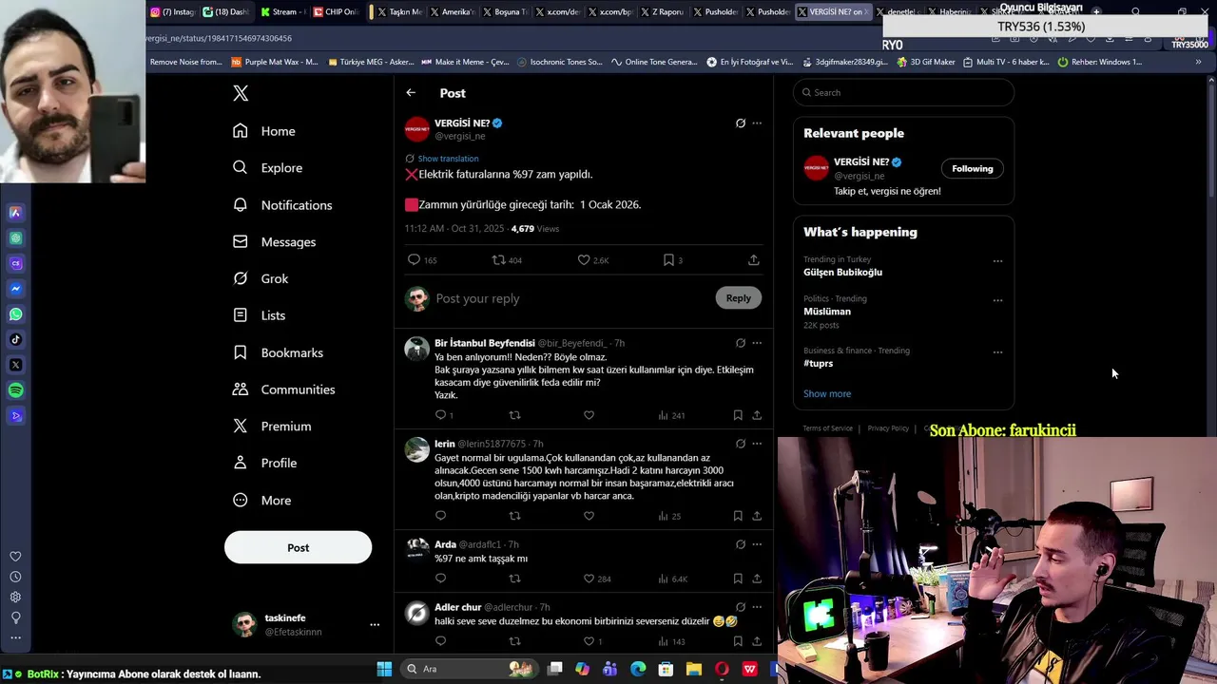1217x684 pixels.
Task: Open more menu on #tuprs trend
Action: (x=997, y=352)
